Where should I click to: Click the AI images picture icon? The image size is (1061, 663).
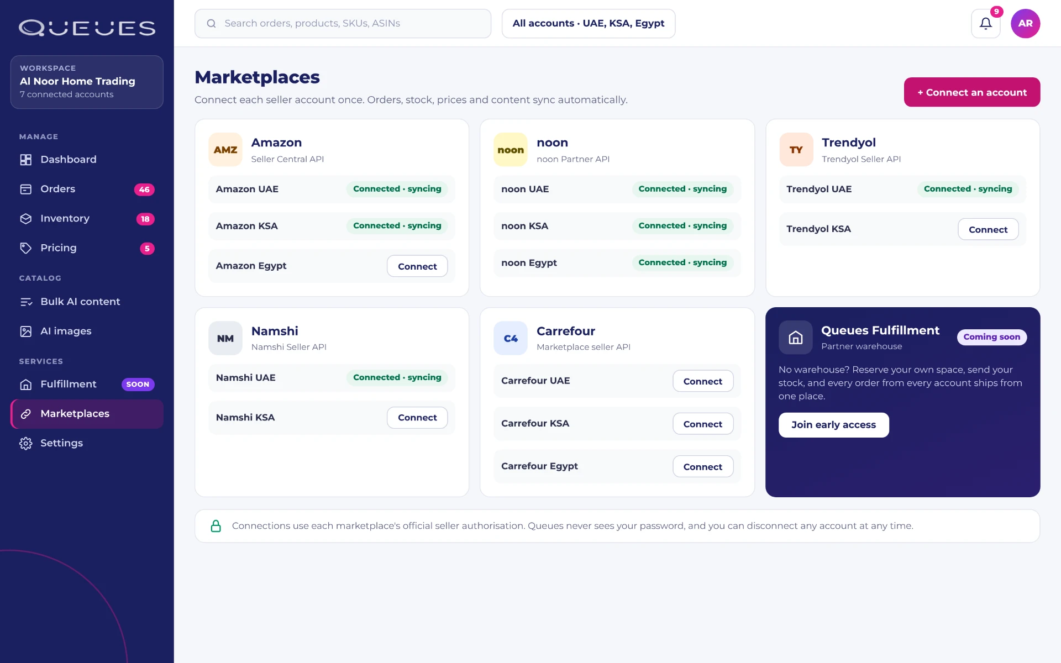point(26,331)
